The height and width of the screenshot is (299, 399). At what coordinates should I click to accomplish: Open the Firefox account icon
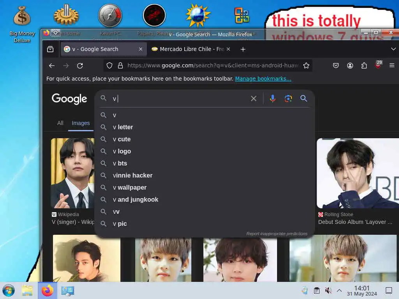tap(350, 65)
